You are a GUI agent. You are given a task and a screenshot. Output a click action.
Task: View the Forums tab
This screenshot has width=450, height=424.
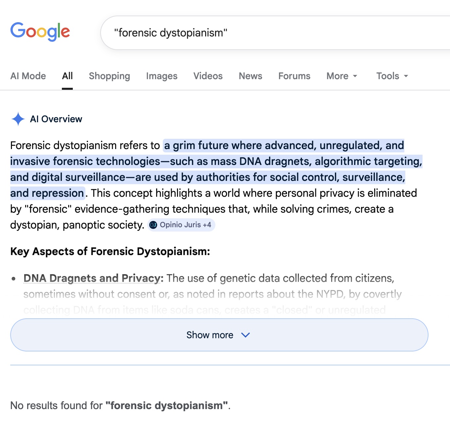click(294, 76)
